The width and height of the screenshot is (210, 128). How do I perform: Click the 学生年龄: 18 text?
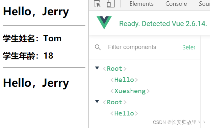point(28,56)
